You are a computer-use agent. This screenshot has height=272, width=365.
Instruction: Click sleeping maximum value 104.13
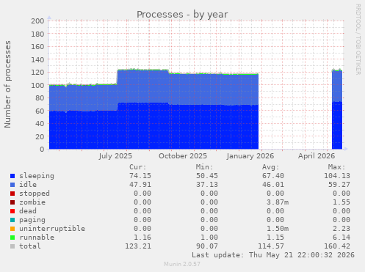337,176
